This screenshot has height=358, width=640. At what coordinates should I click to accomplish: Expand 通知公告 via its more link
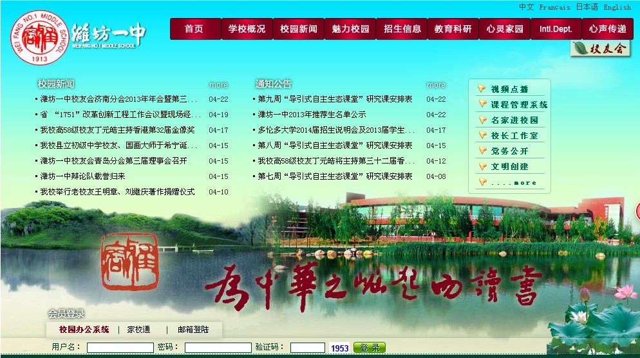[436, 85]
